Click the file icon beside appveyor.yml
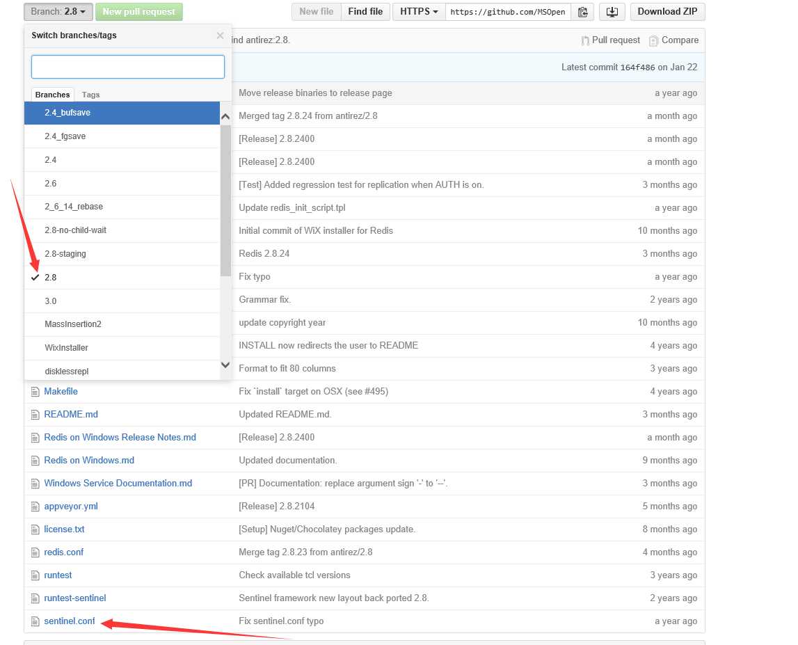 (x=35, y=506)
